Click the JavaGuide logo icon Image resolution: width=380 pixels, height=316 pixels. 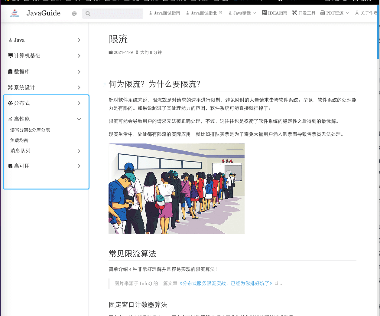[15, 13]
